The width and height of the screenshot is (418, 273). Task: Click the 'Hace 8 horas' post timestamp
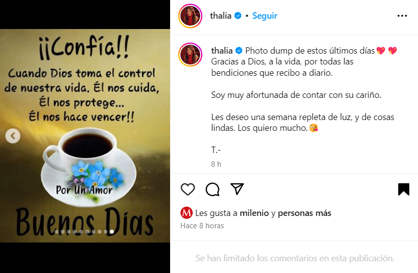pos(202,226)
